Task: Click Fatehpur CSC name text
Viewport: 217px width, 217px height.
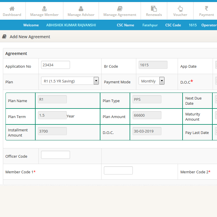Action: coord(150,25)
